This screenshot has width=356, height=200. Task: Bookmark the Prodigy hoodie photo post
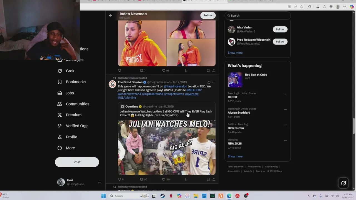tap(208, 71)
